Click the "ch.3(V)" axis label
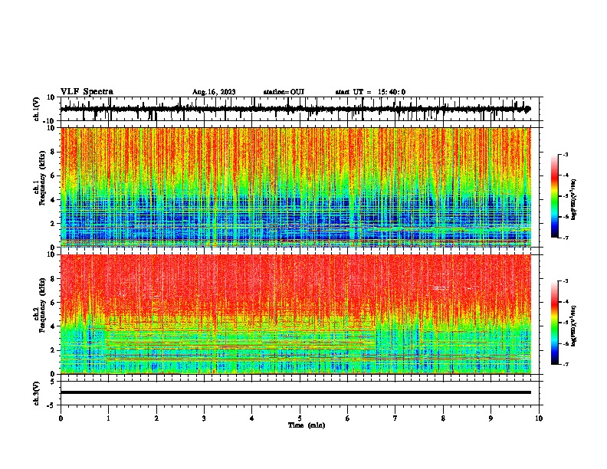 click(38, 393)
